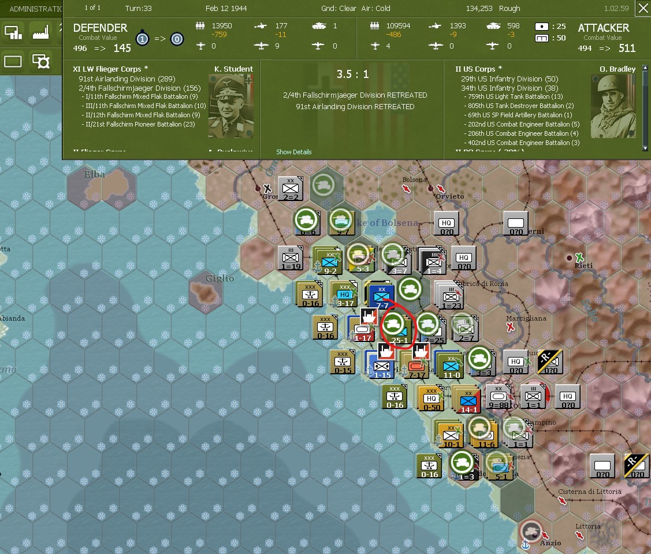Click the Show Details link
Viewport: 651px width, 554px height.
294,152
